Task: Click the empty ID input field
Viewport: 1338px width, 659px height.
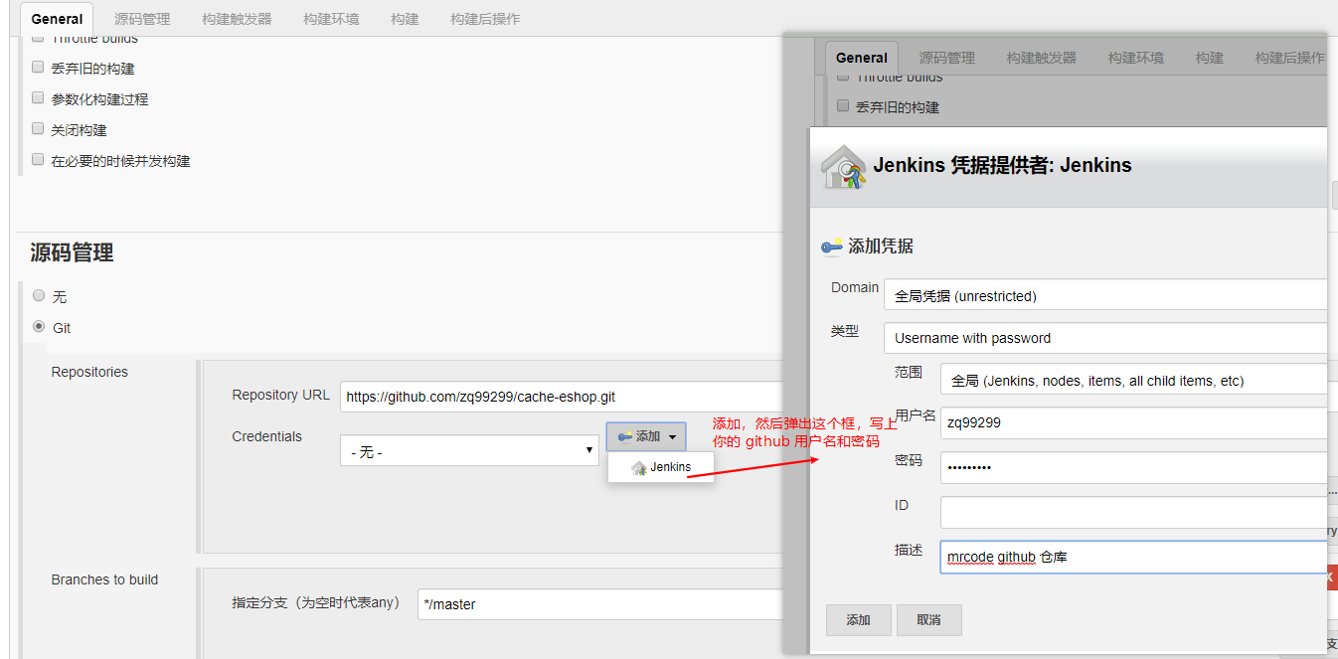Action: (1132, 512)
